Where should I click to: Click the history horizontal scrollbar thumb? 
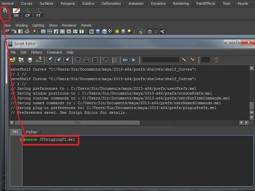[x=77, y=122]
